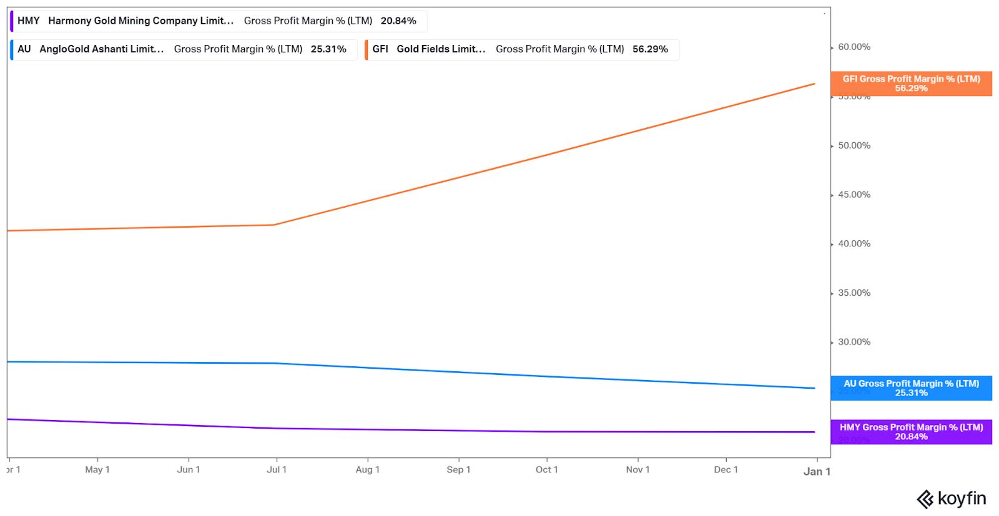Click the 20.84% value in HMY legend
Image resolution: width=999 pixels, height=516 pixels.
[398, 21]
